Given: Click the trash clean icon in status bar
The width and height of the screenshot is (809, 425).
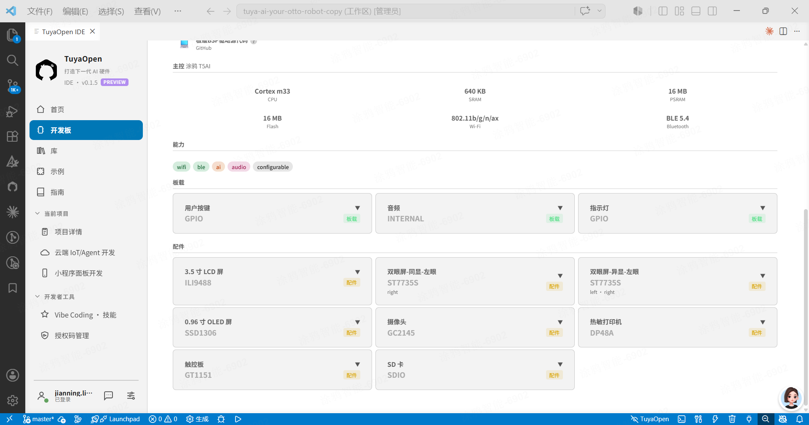Looking at the screenshot, I should point(732,419).
